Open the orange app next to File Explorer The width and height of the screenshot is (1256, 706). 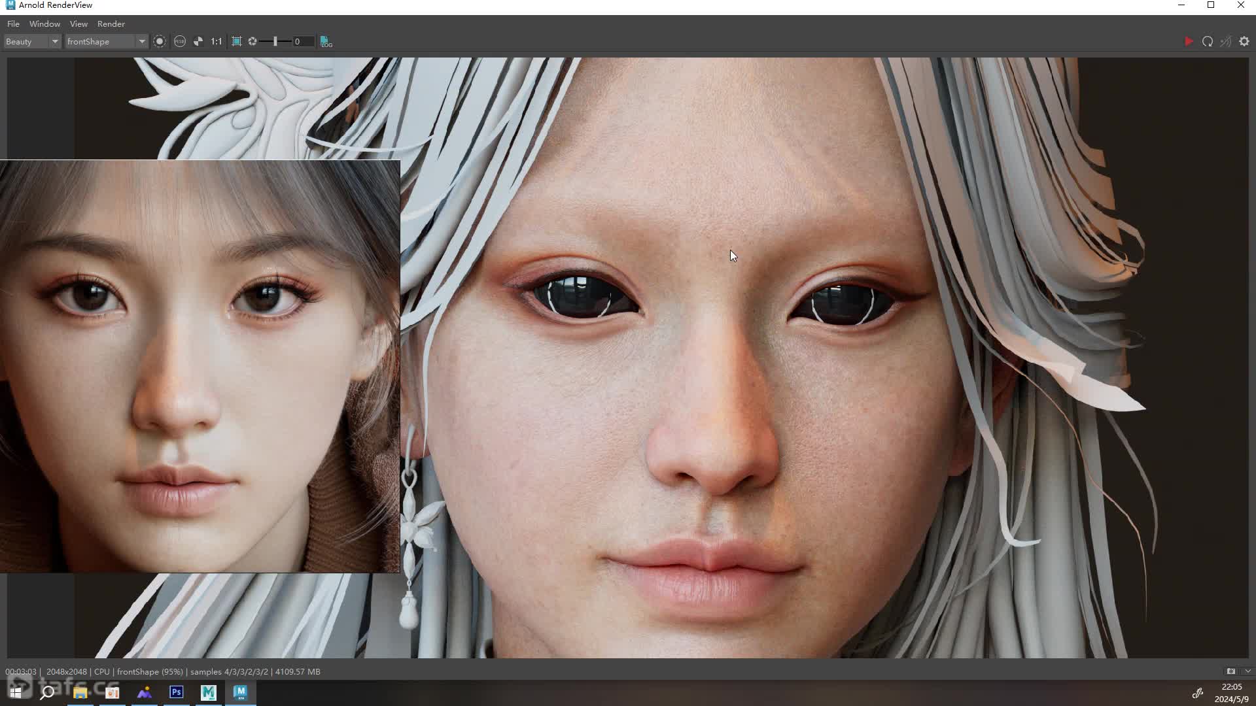click(113, 692)
